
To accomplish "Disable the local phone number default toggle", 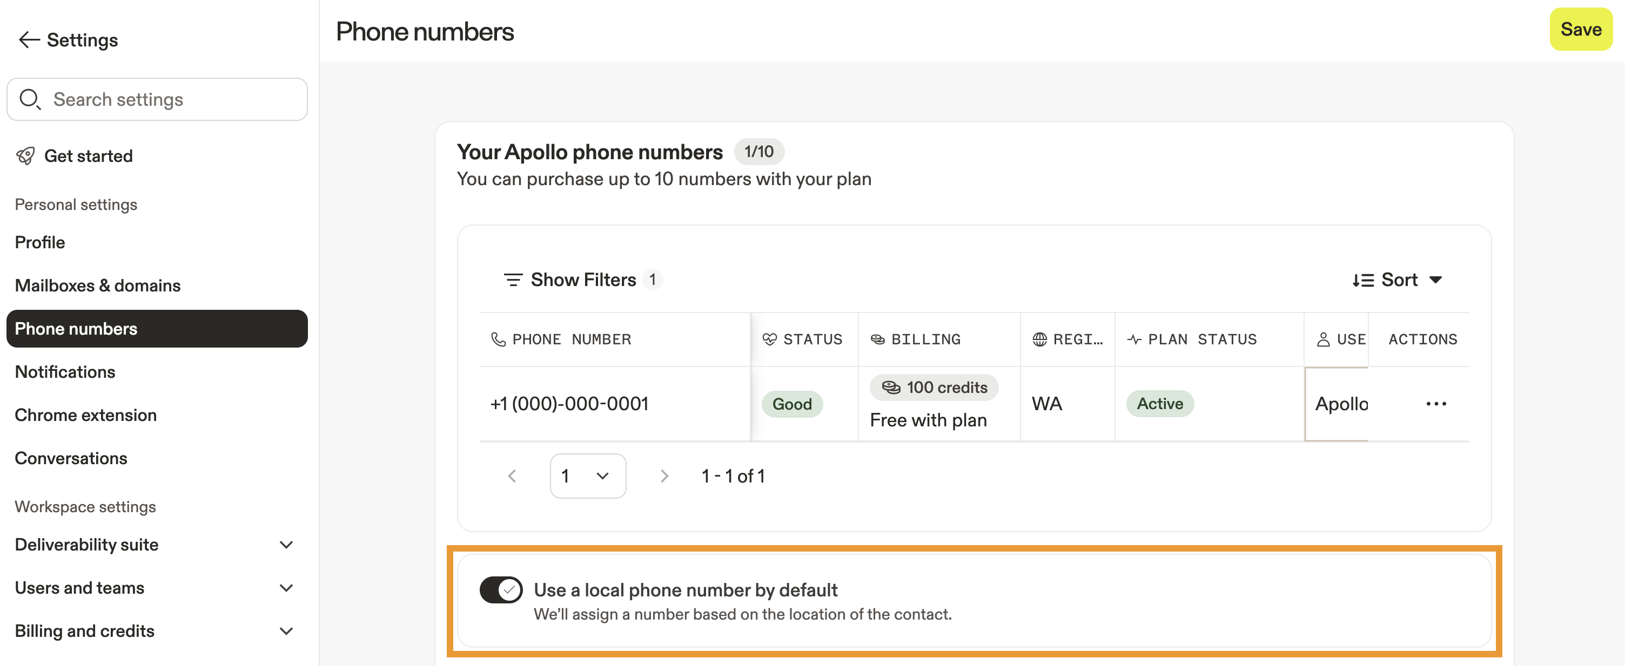I will 501,590.
